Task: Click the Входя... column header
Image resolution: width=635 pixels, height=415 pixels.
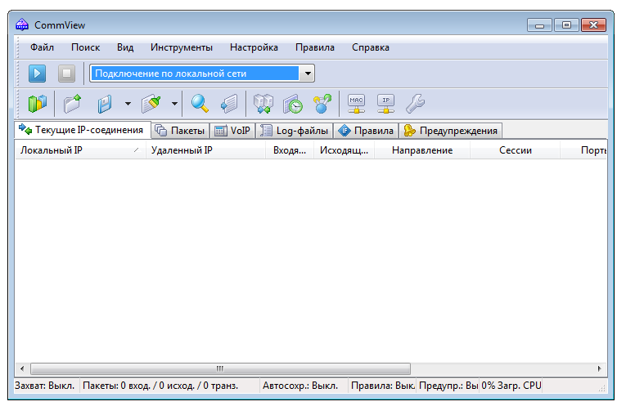Action: (290, 150)
